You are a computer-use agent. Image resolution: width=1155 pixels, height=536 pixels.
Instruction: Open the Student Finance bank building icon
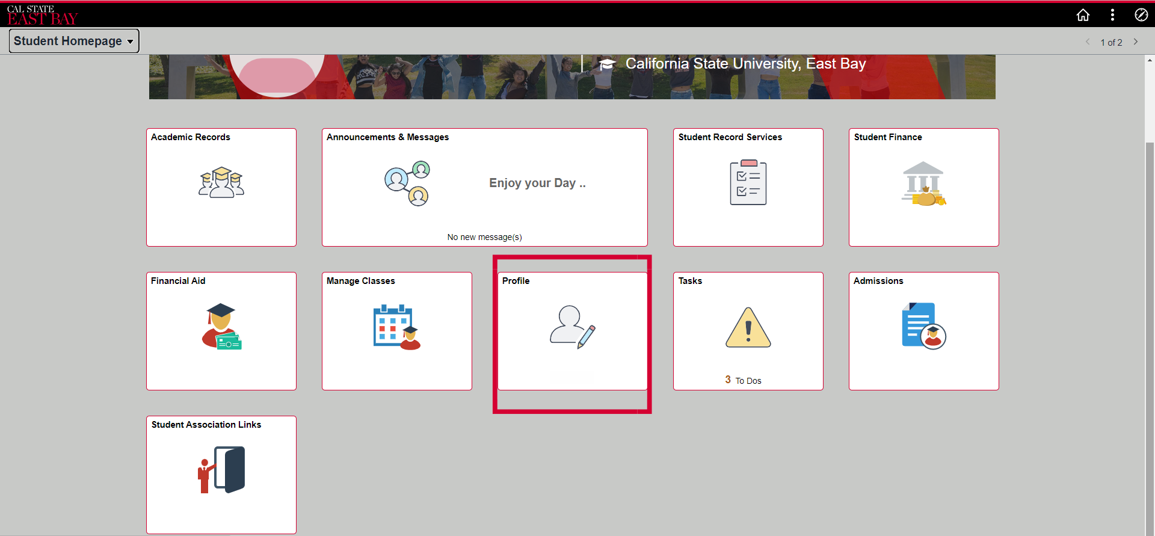coord(923,183)
